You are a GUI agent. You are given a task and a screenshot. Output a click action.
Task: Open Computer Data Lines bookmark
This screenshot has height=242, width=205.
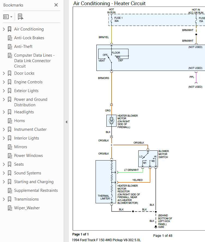(34, 61)
